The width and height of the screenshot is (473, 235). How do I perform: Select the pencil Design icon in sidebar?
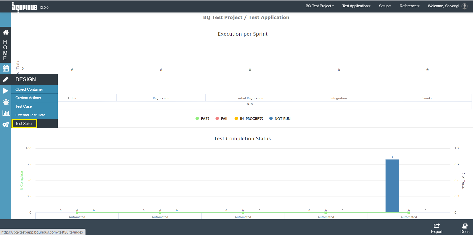5,79
